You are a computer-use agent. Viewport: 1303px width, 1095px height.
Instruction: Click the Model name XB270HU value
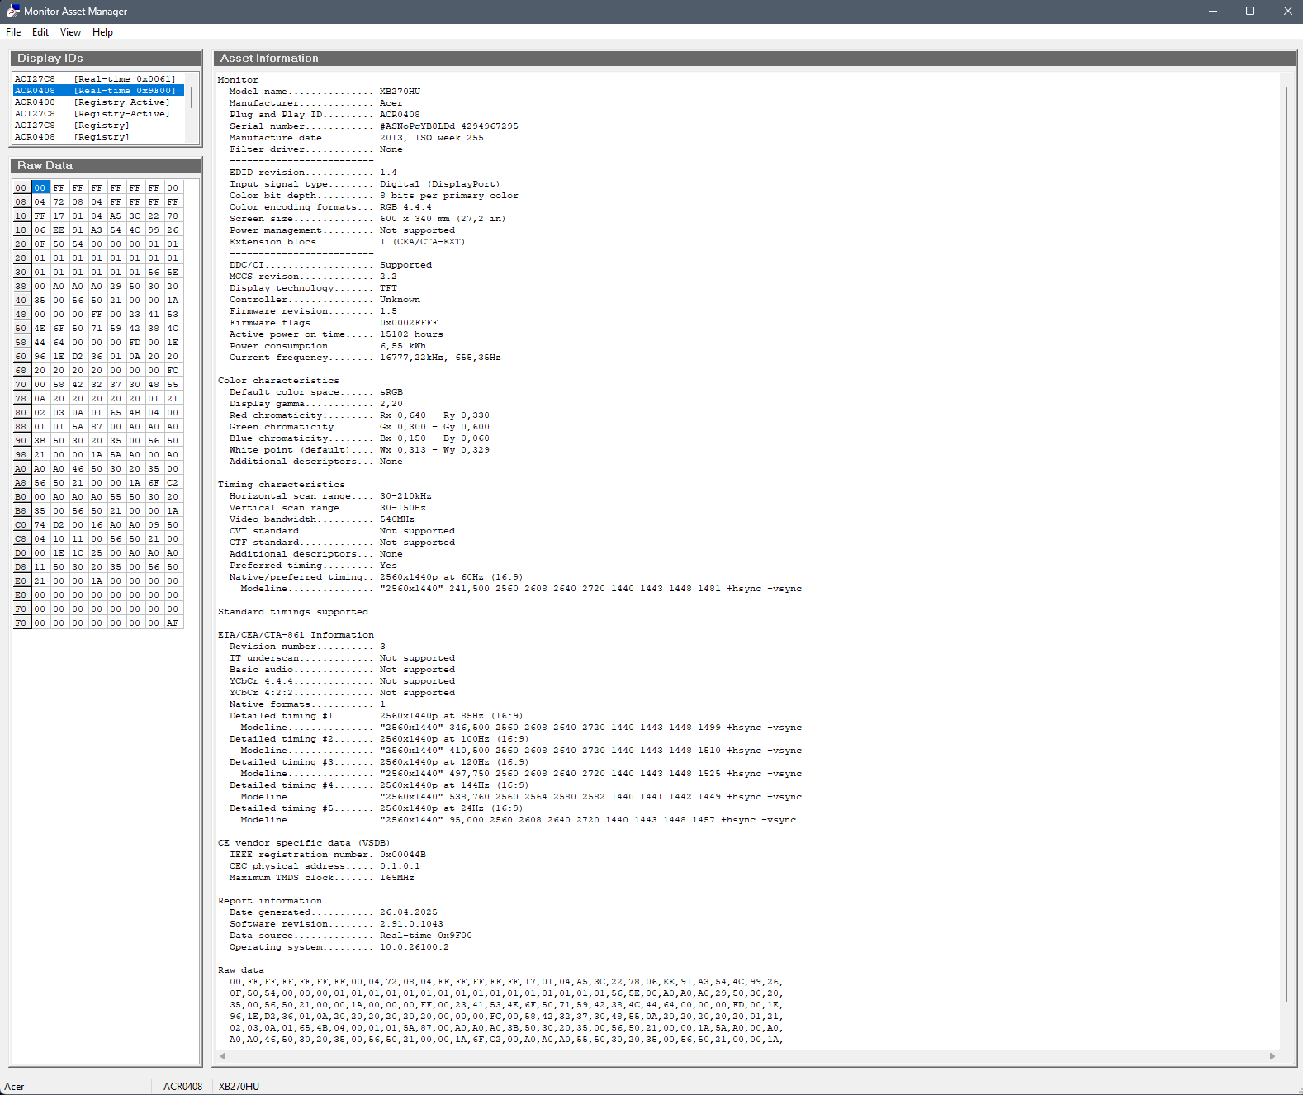click(400, 92)
